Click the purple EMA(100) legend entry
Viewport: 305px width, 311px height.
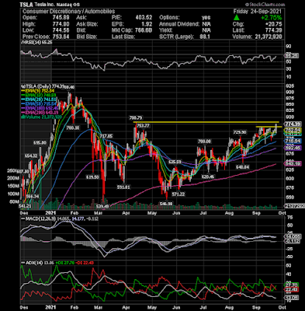pos(39,108)
